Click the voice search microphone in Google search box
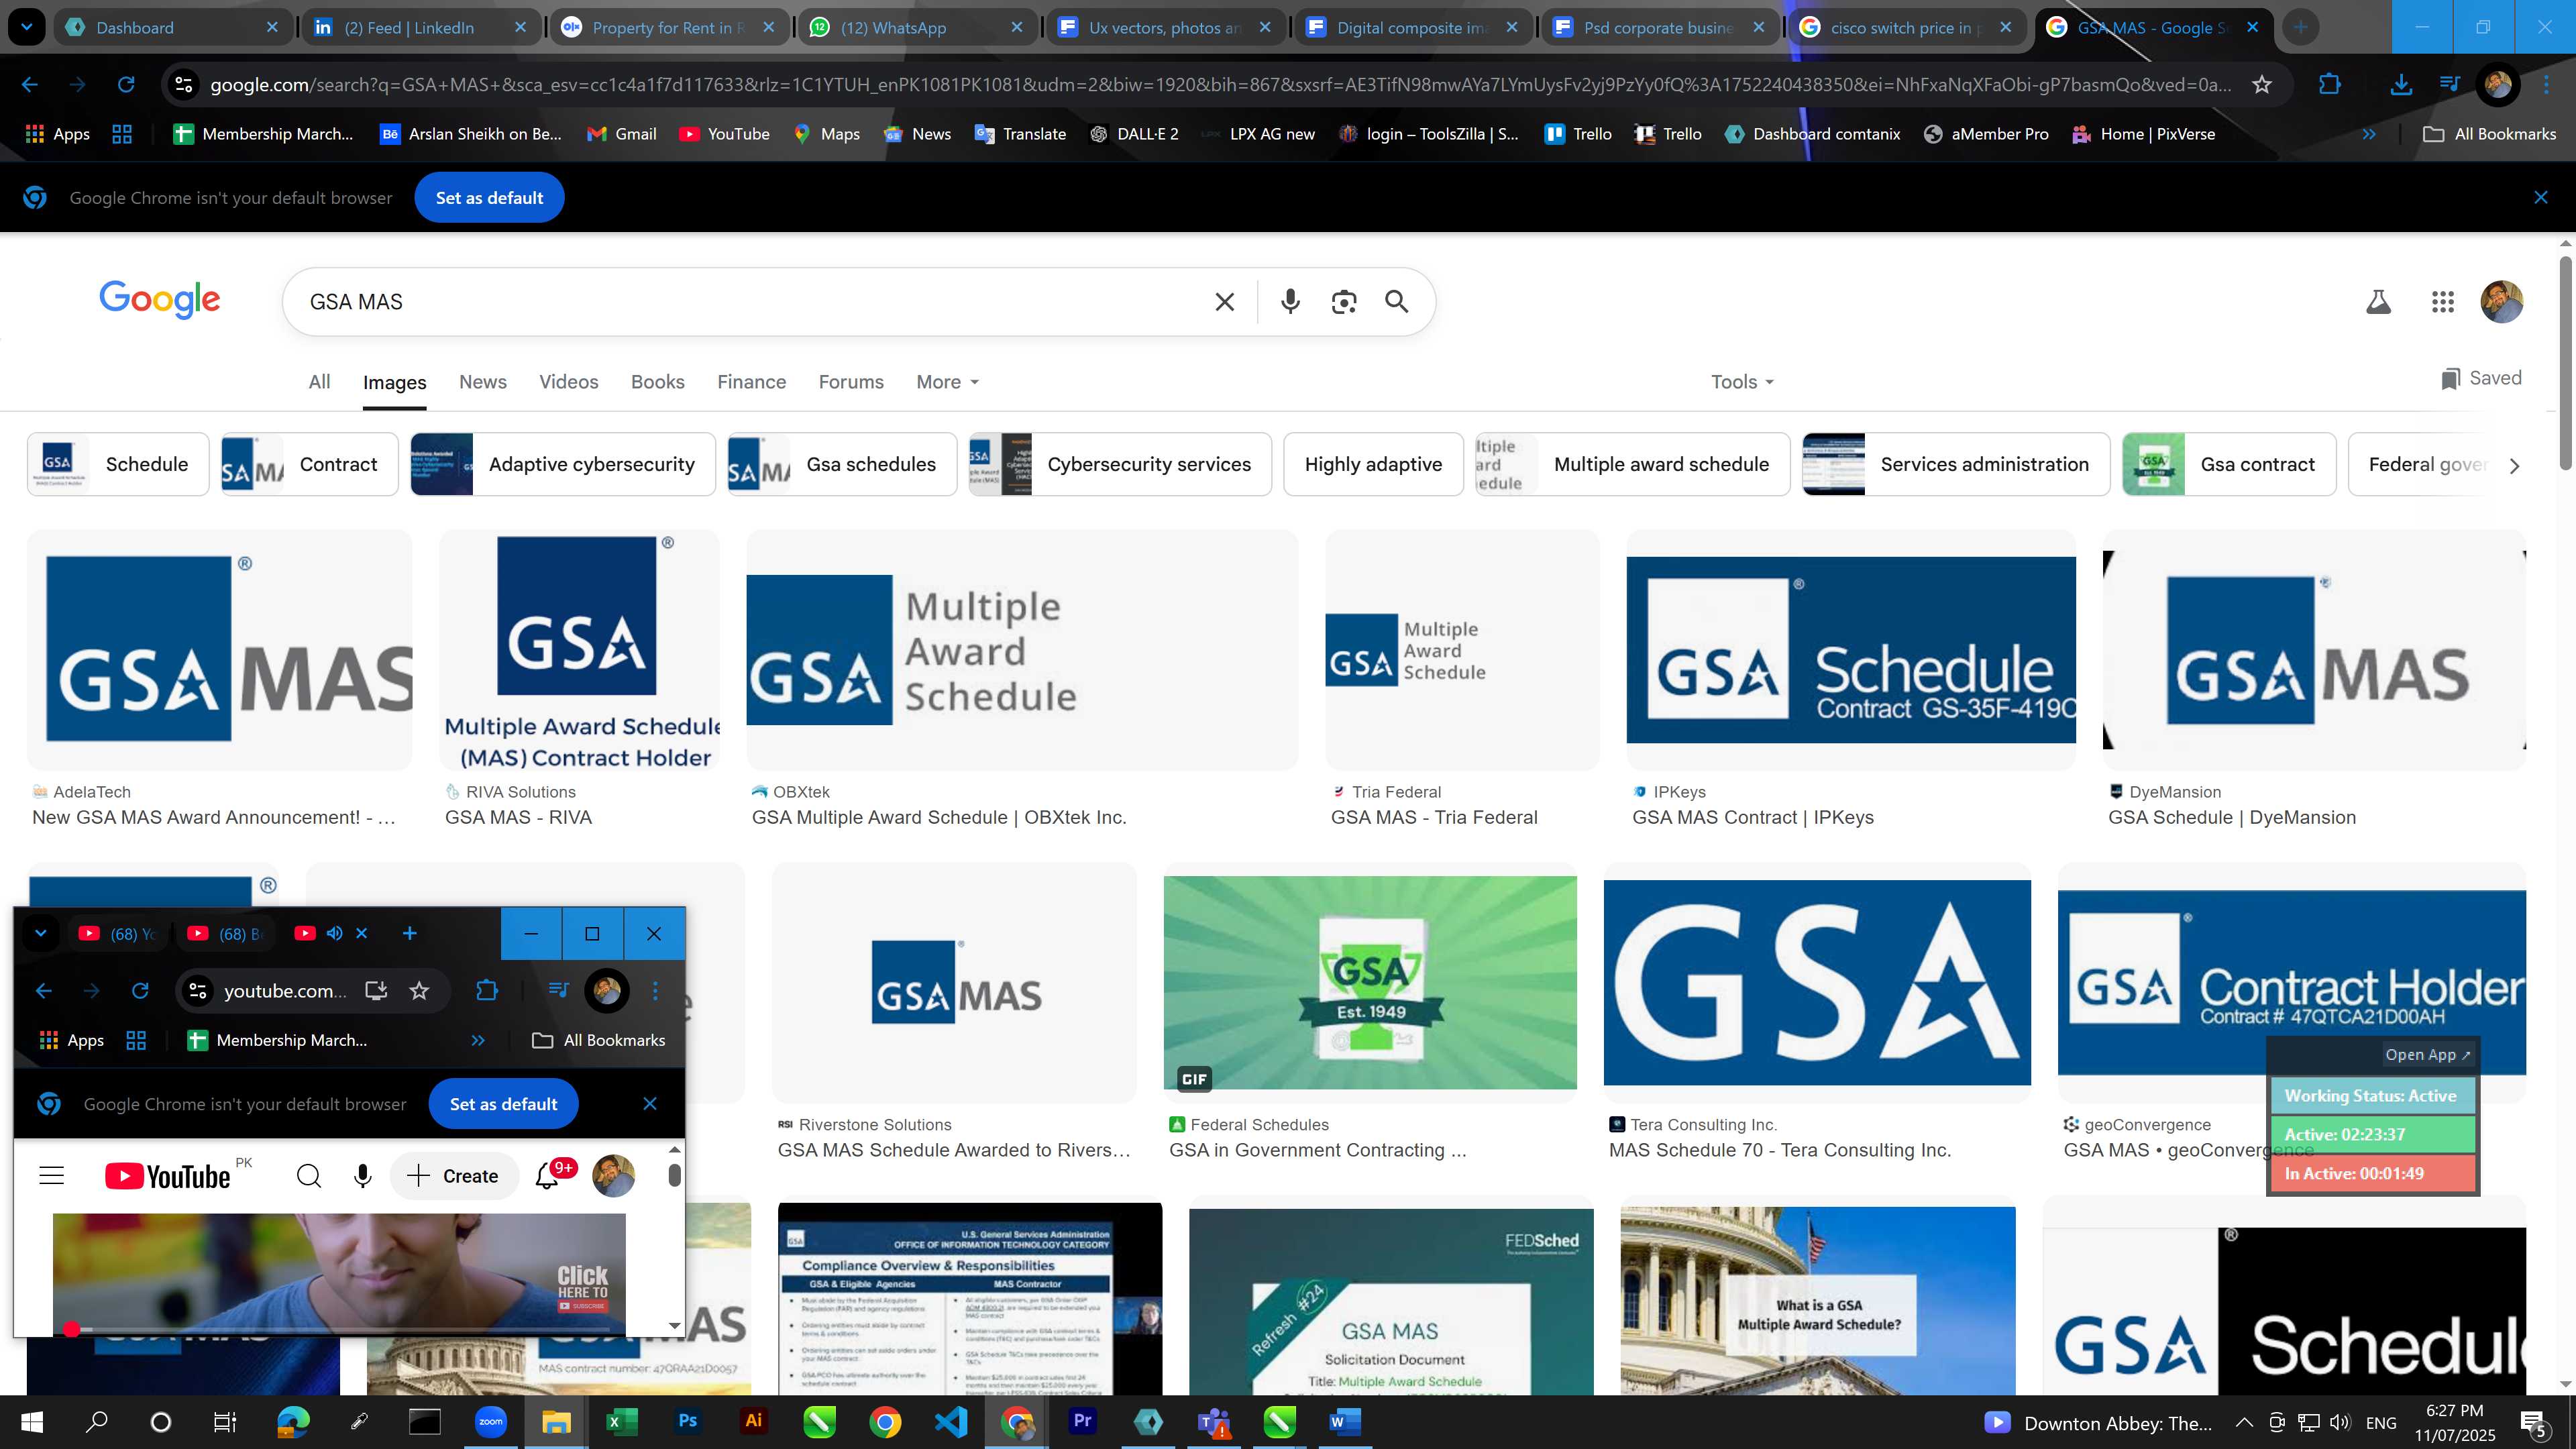 click(x=1290, y=301)
